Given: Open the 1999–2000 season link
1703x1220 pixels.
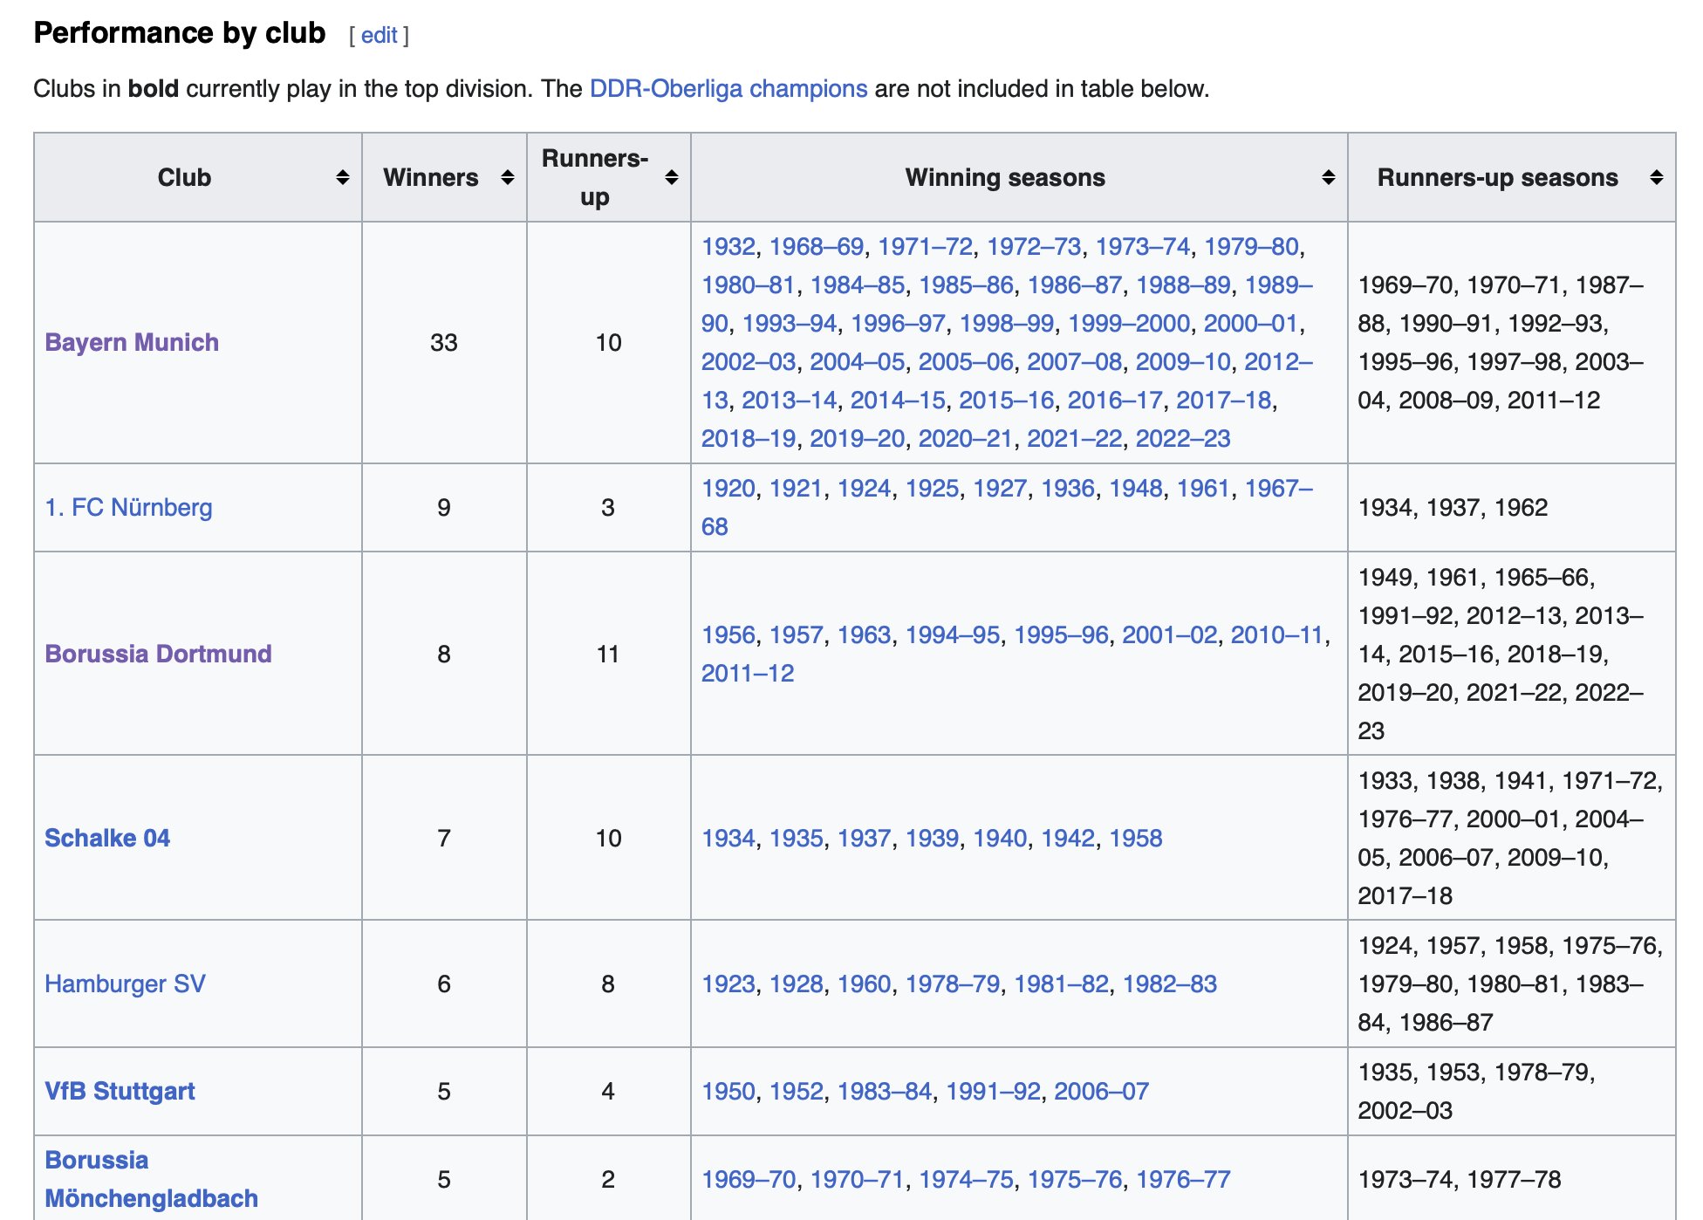Looking at the screenshot, I should (1129, 323).
